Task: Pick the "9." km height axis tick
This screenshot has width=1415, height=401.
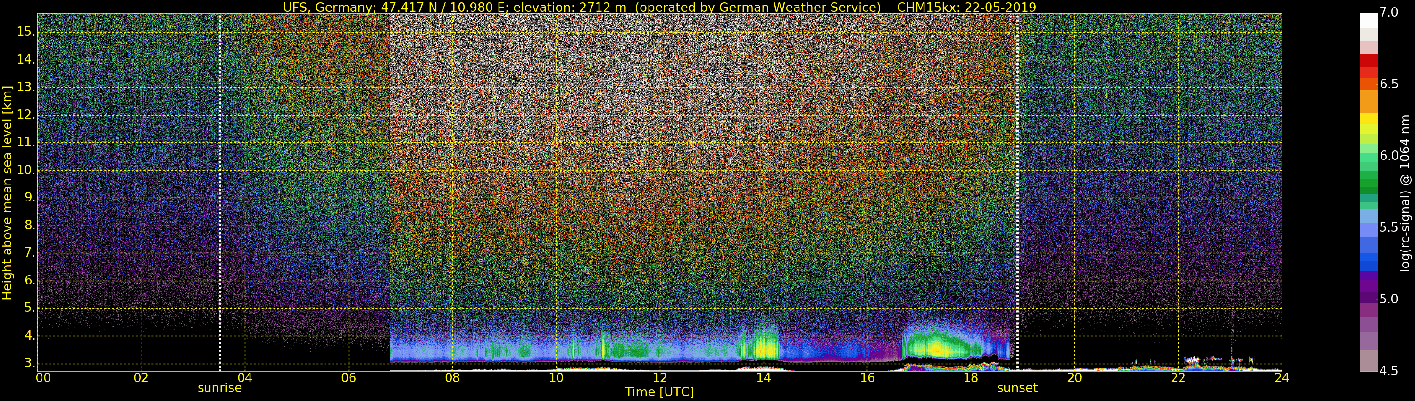Action: click(x=29, y=198)
